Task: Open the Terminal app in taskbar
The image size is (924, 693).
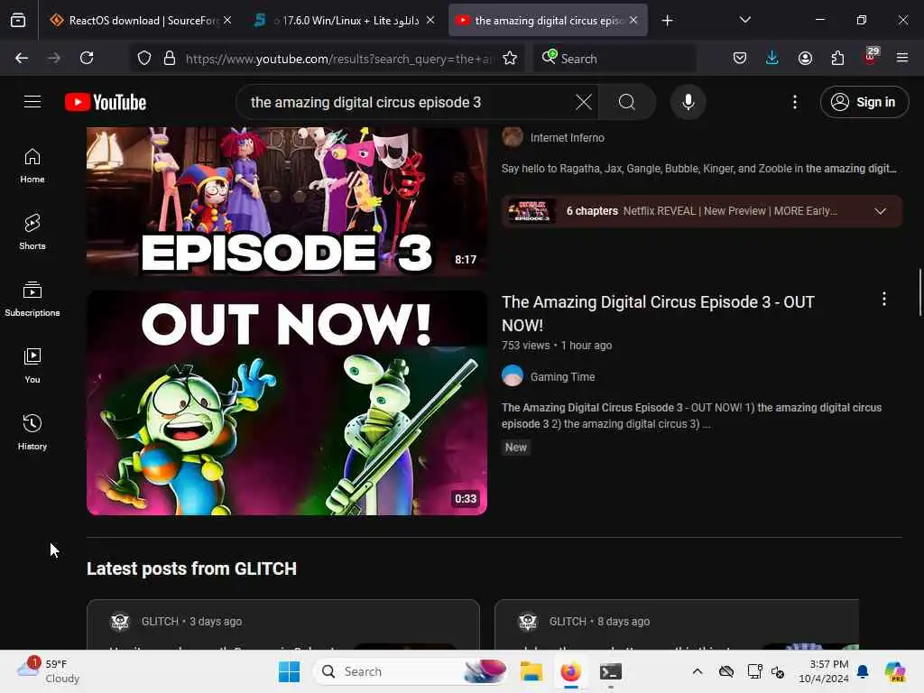Action: (x=611, y=671)
